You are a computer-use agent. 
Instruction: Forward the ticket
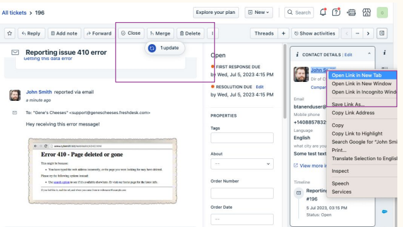[99, 33]
